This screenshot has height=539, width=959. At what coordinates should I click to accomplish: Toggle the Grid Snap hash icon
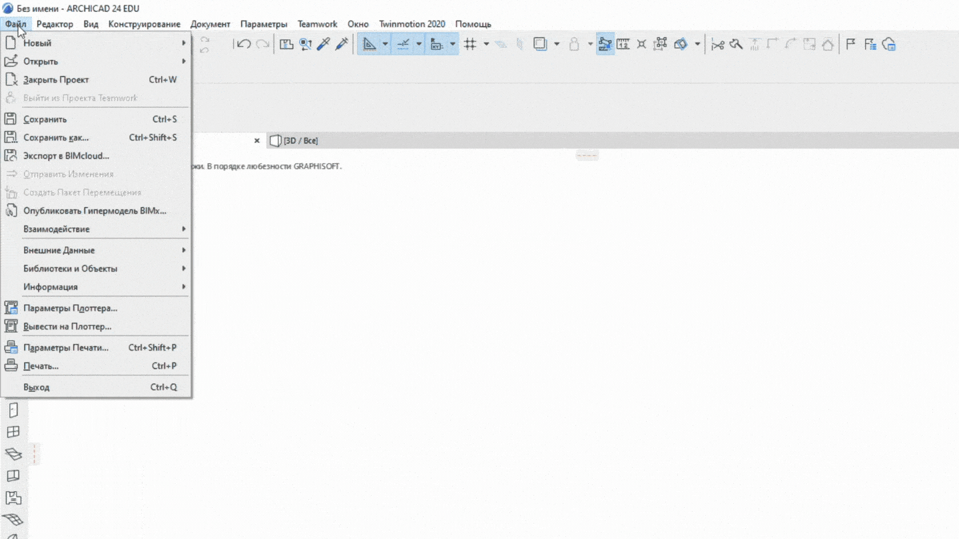click(x=470, y=45)
